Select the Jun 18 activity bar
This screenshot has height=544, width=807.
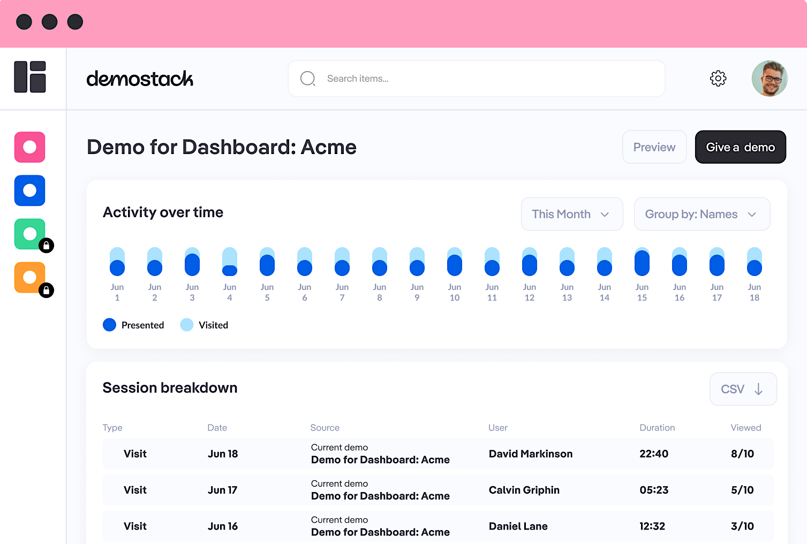click(755, 262)
